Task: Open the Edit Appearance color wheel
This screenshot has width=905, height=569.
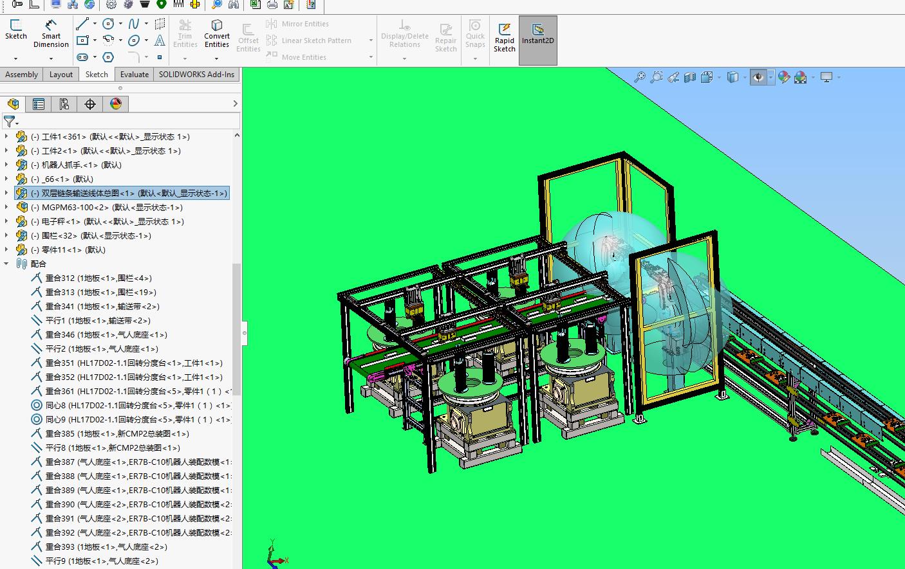Action: click(x=783, y=78)
